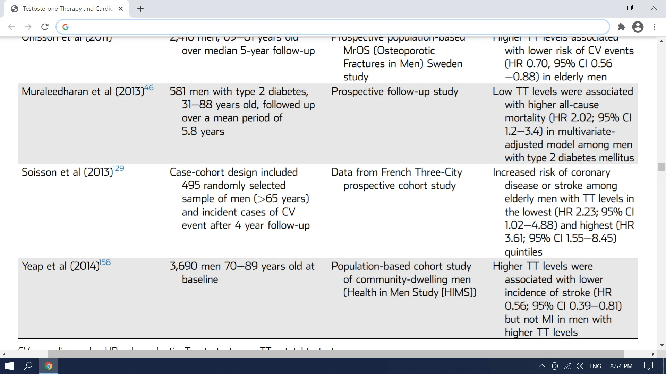Click text '(Health in Men Study [HIMS])'
The image size is (666, 374).
[x=410, y=293]
